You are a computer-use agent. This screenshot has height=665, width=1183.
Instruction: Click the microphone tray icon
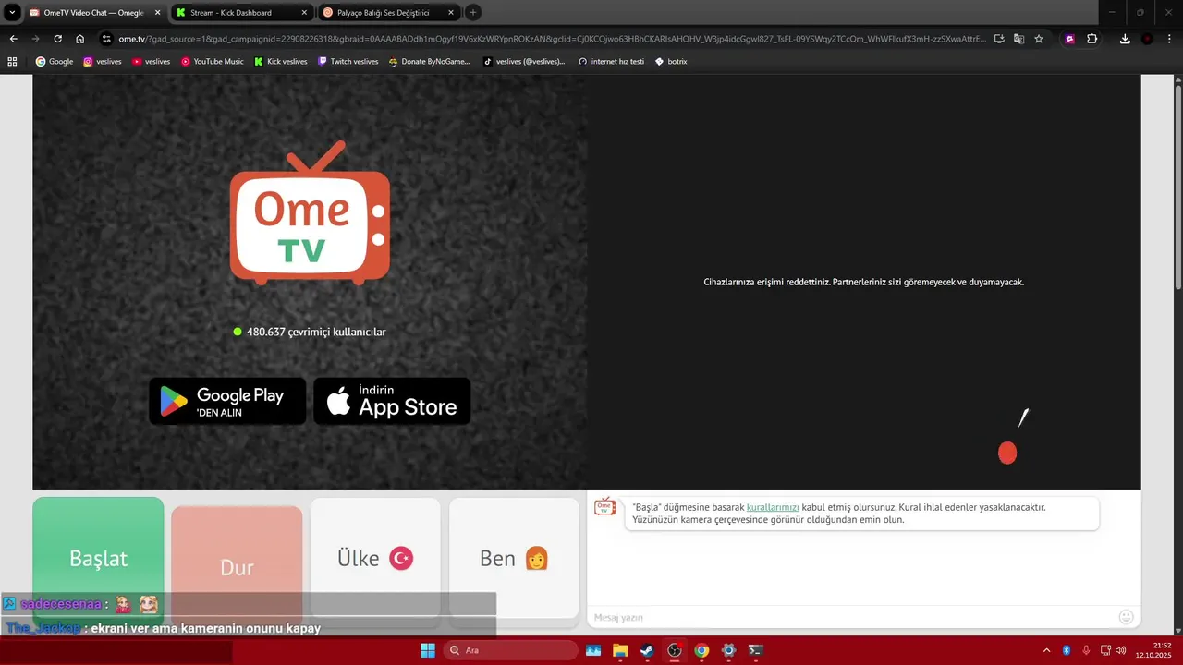1086,650
